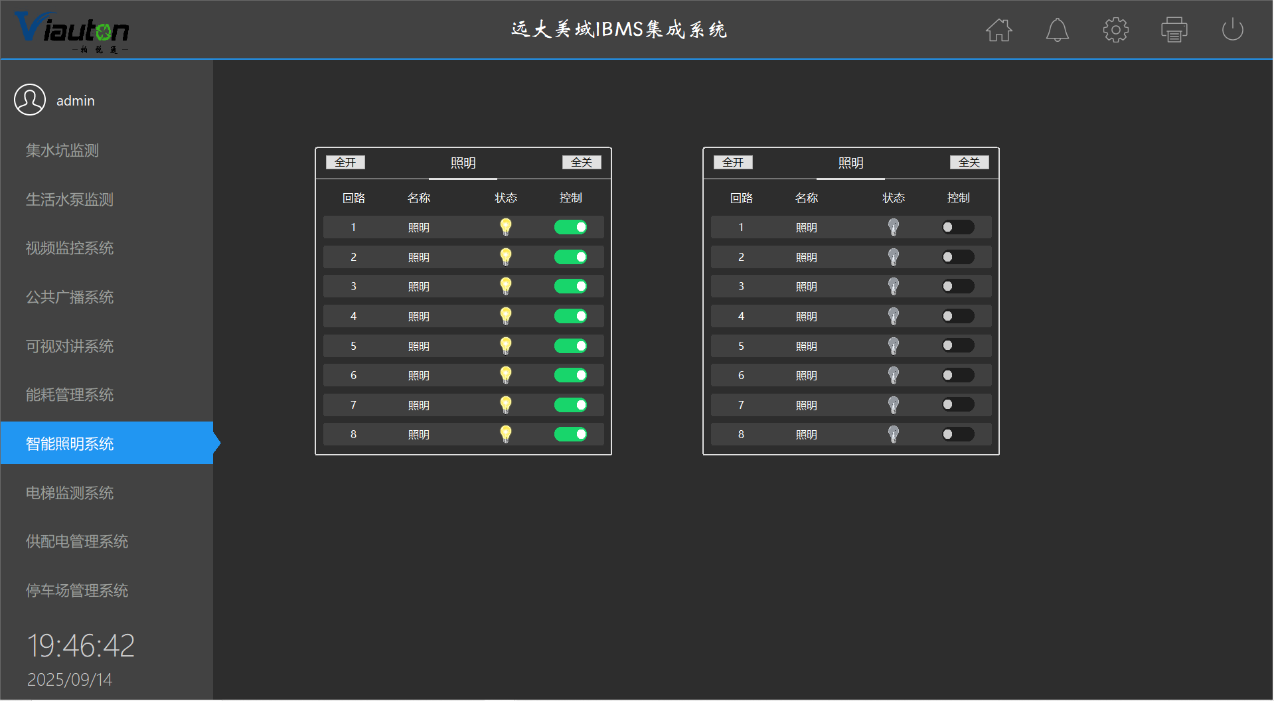The image size is (1274, 701).
Task: Enable circuit 6 switch in right panel
Action: tap(958, 375)
